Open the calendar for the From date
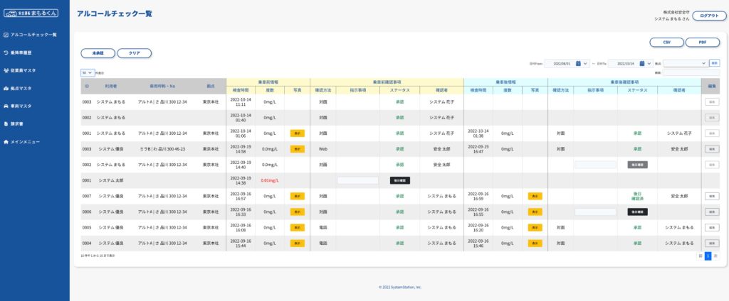The height and width of the screenshot is (301, 729). [579, 63]
